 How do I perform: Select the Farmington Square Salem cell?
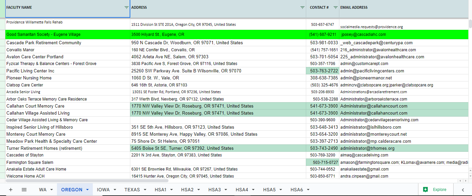tap(68, 162)
